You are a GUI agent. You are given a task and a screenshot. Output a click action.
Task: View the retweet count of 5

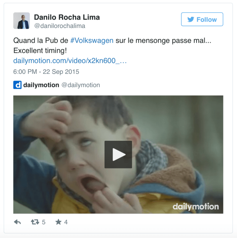pyautogui.click(x=44, y=222)
